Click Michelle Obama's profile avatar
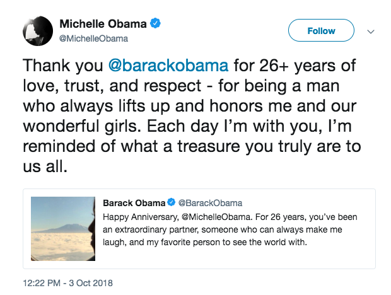The width and height of the screenshot is (391, 295). [x=37, y=31]
